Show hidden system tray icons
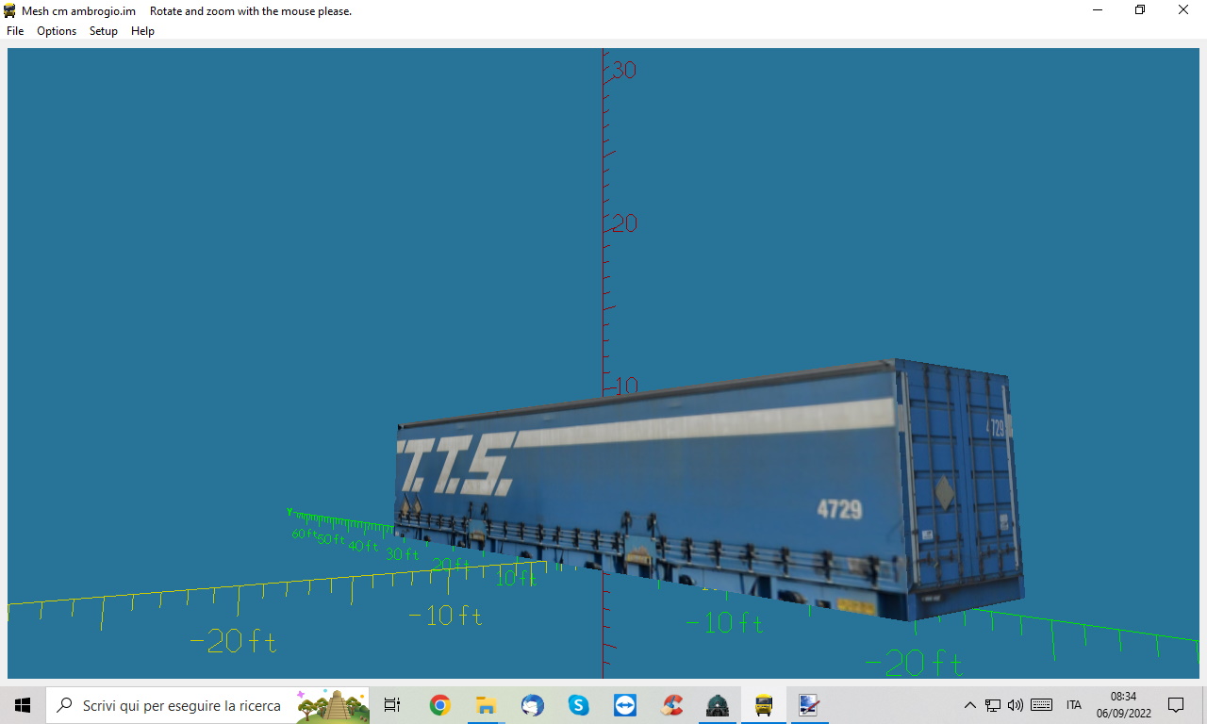This screenshot has height=724, width=1207. click(969, 705)
